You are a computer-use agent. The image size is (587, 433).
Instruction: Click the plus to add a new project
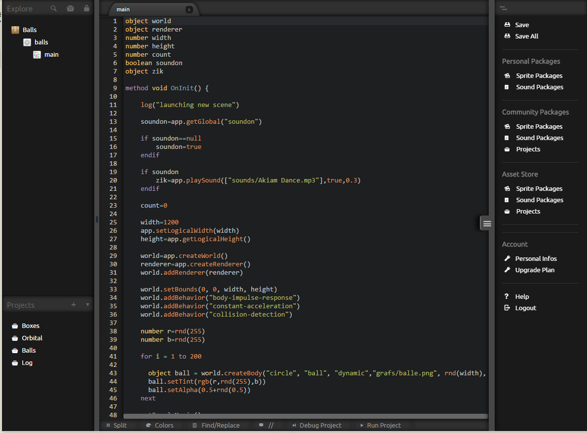(74, 305)
